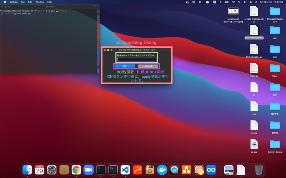This screenshot has height=178, width=286.
Task: Open the pink pill icon app in Dock
Action: (199, 170)
